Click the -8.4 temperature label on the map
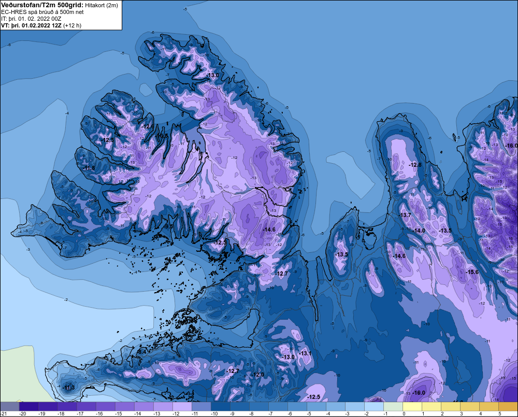This screenshot has height=417, width=518. tap(141, 352)
